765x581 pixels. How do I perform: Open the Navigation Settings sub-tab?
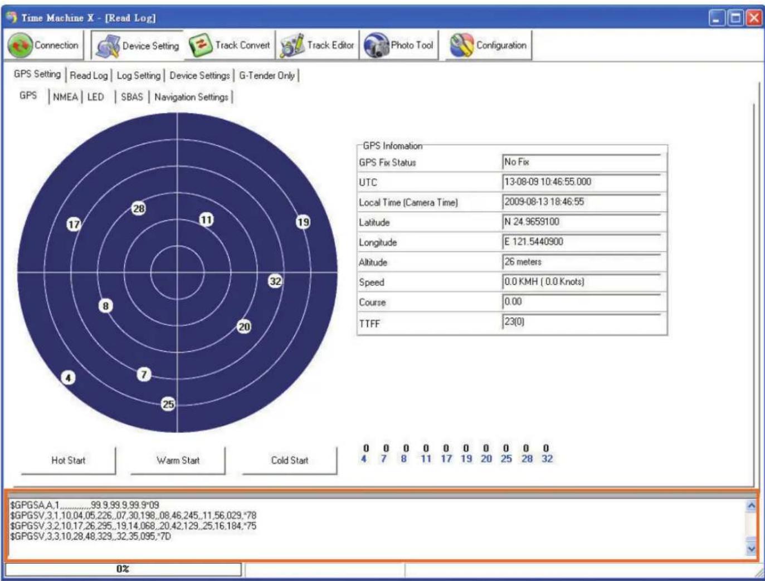191,97
